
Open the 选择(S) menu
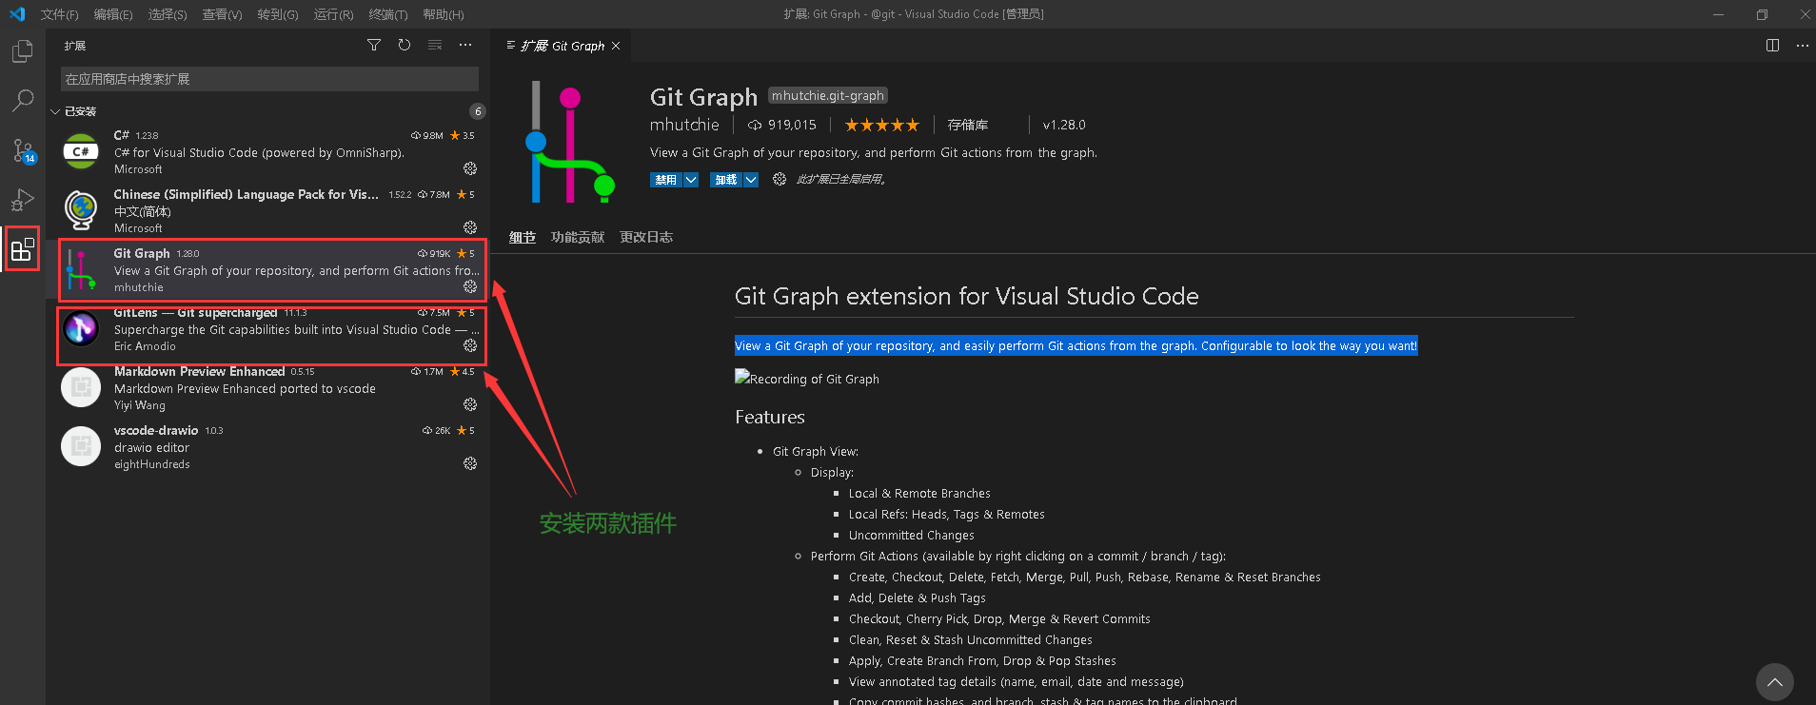[168, 14]
